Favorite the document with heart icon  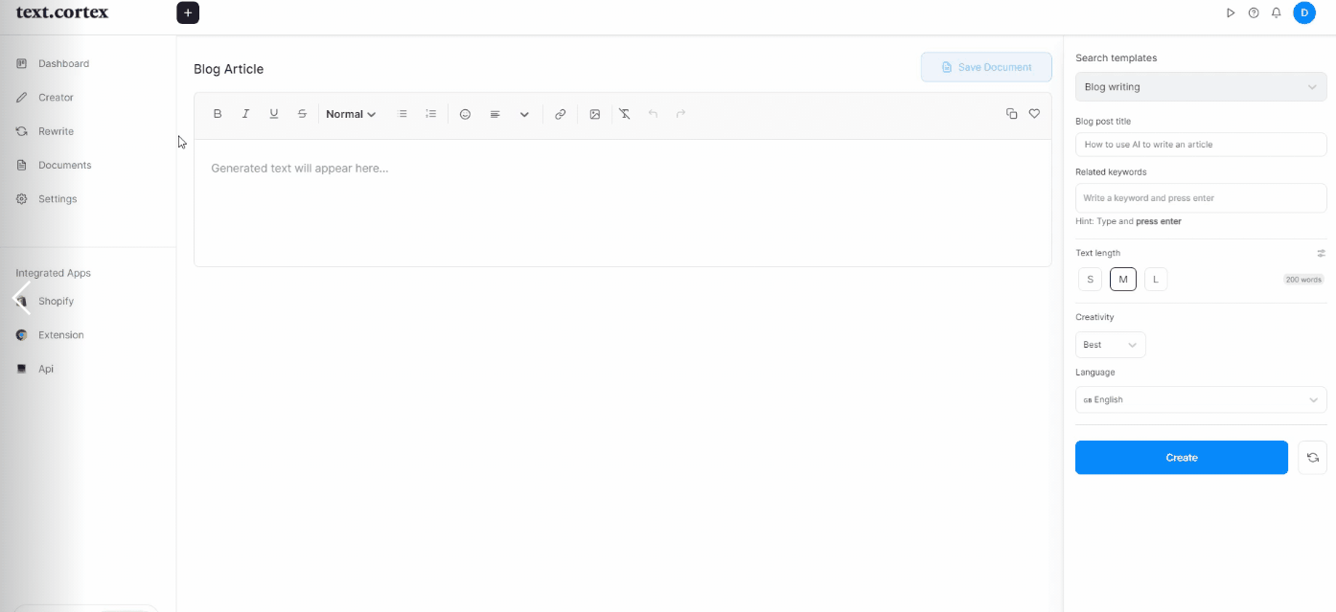pyautogui.click(x=1034, y=114)
